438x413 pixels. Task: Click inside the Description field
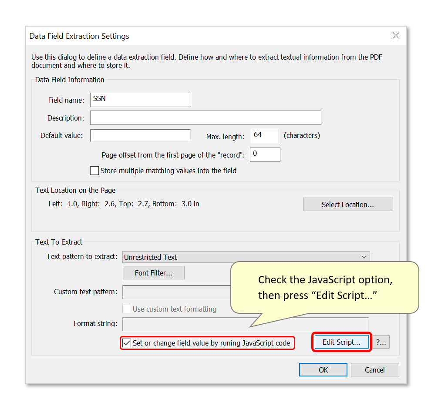(x=206, y=118)
